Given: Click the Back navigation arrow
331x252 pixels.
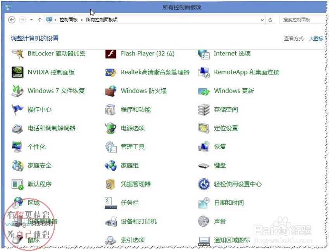Looking at the screenshot, I should pyautogui.click(x=12, y=20).
